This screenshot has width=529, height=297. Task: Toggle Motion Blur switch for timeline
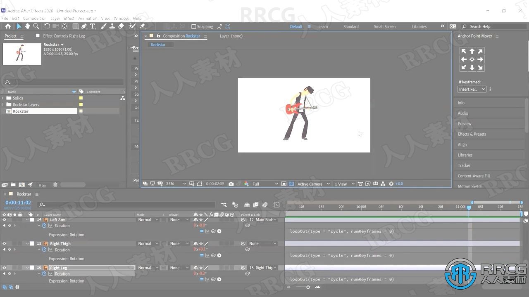[x=265, y=205]
